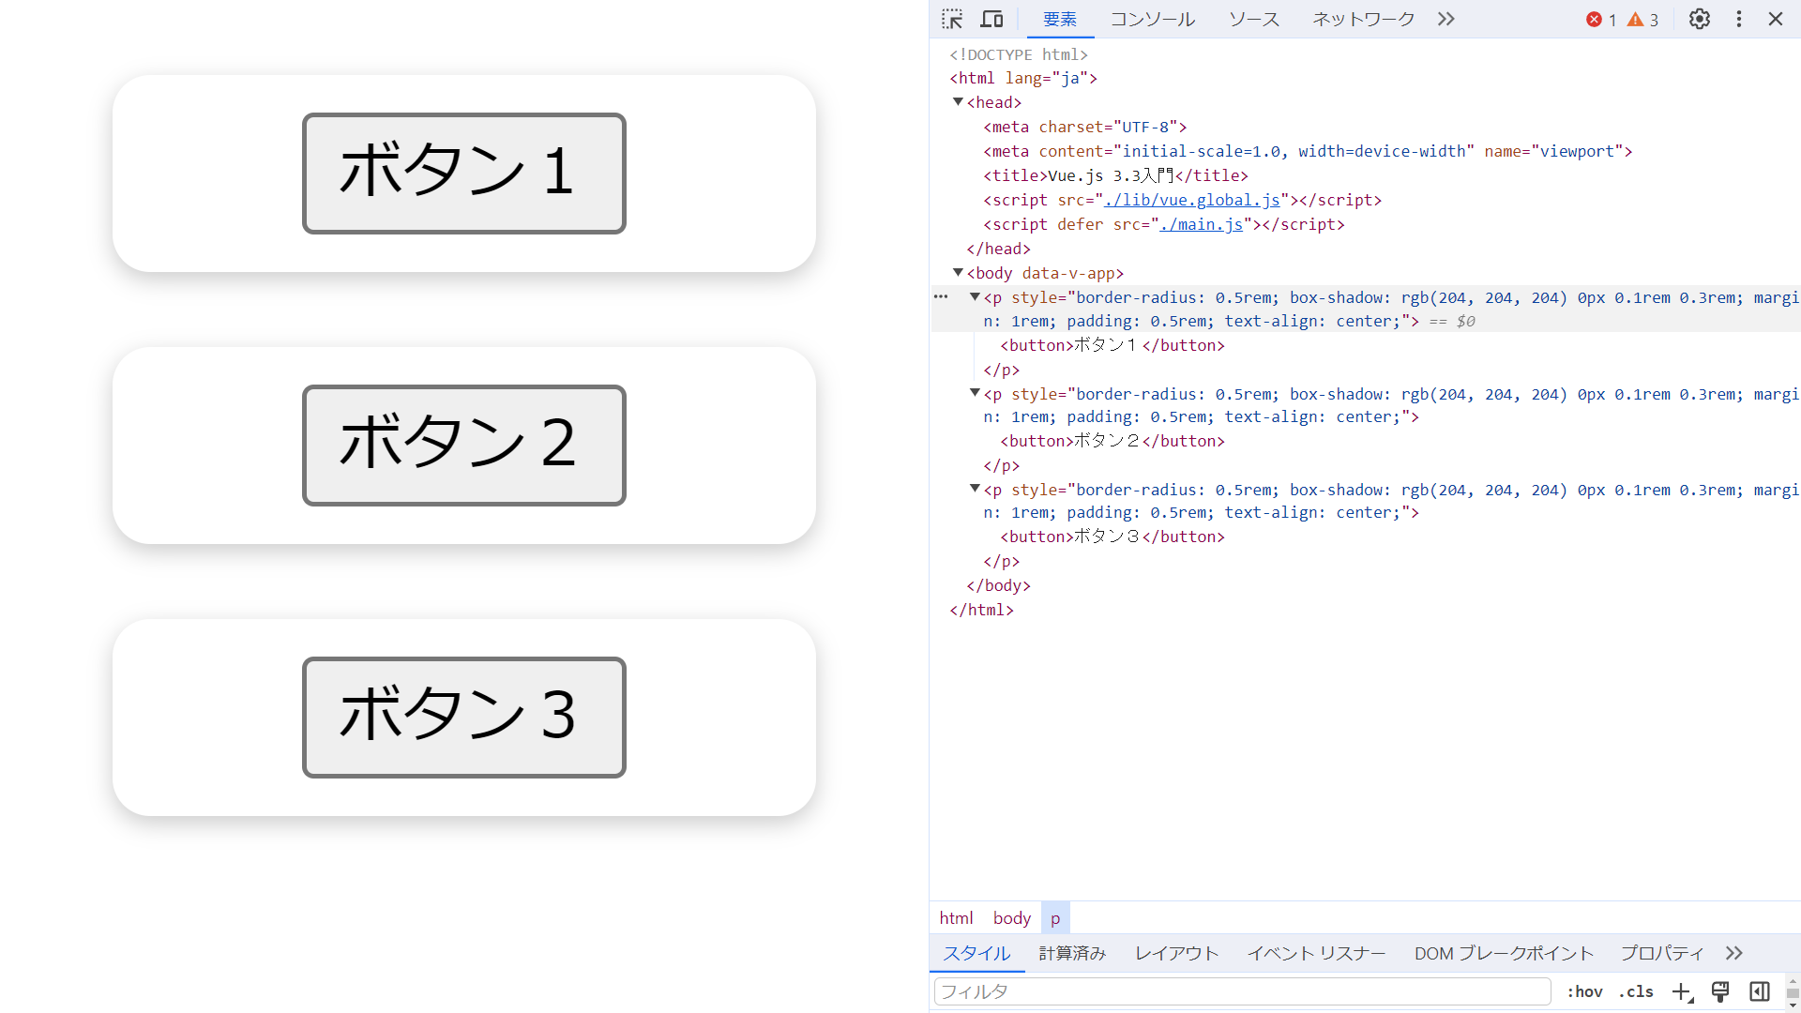This screenshot has width=1801, height=1013.
Task: Toggle .cls element classes panel
Action: pyautogui.click(x=1636, y=991)
